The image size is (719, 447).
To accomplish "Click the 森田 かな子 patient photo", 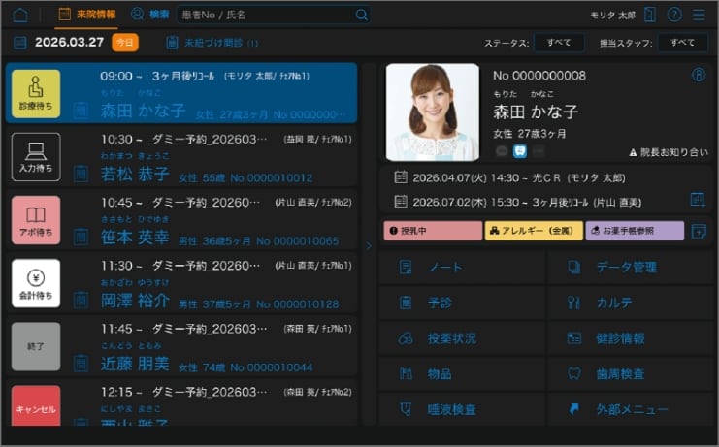I will pyautogui.click(x=433, y=112).
